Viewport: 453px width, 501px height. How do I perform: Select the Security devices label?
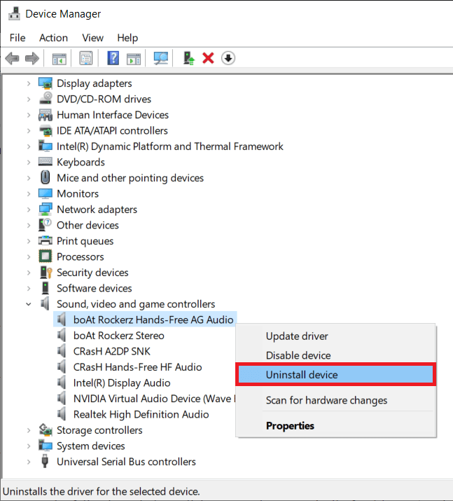[x=92, y=273]
